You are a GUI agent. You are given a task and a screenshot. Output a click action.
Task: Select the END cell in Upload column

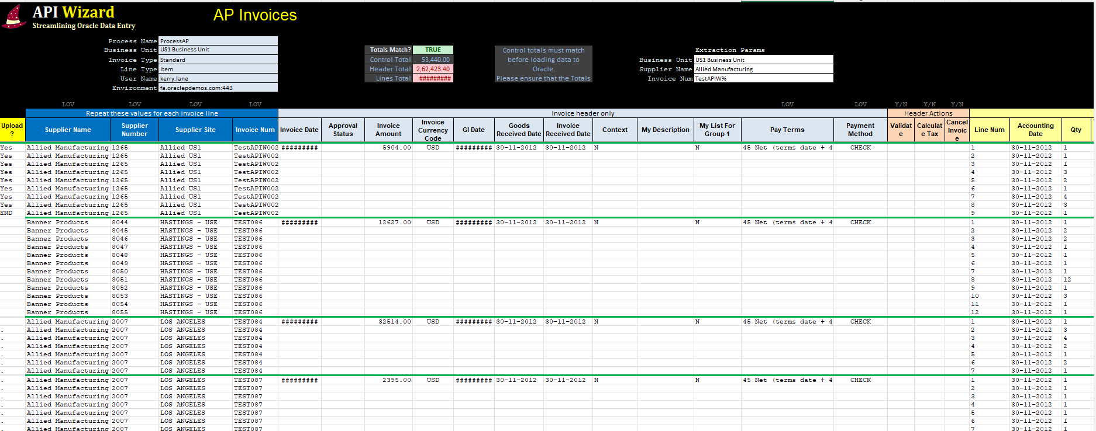12,213
